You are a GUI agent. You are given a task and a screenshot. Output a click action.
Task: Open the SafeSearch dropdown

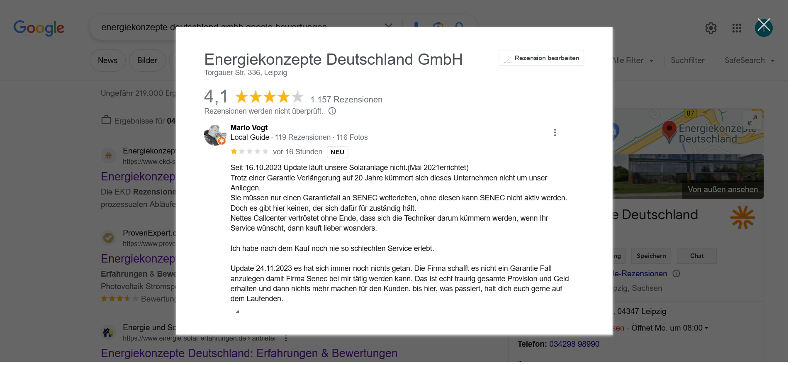coord(750,61)
